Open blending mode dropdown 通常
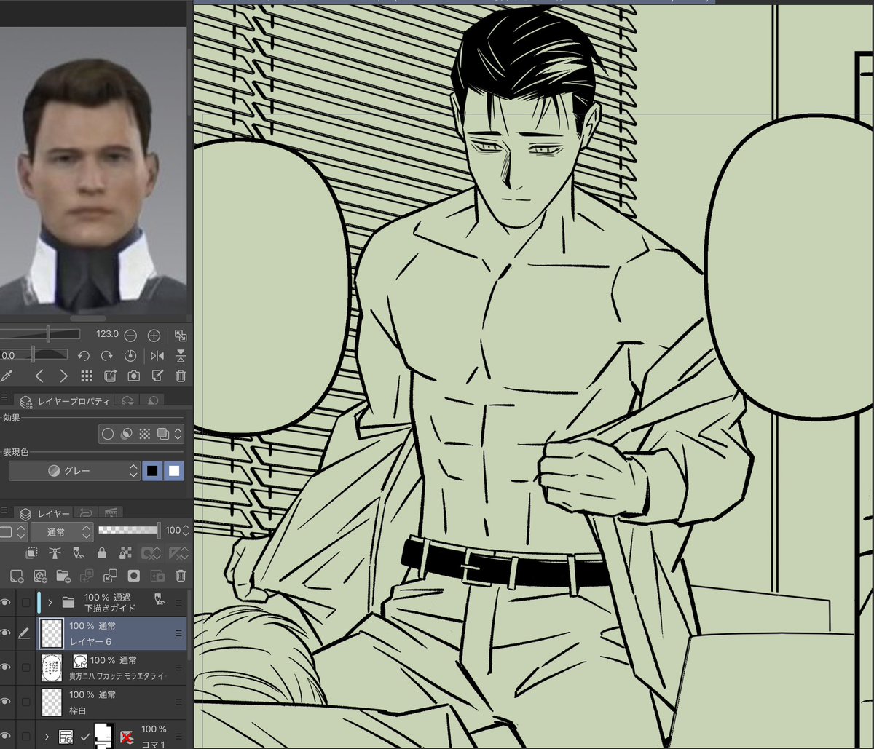874x749 pixels. tap(63, 531)
